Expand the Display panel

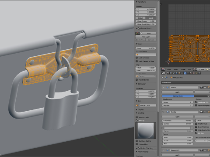click(136, 109)
